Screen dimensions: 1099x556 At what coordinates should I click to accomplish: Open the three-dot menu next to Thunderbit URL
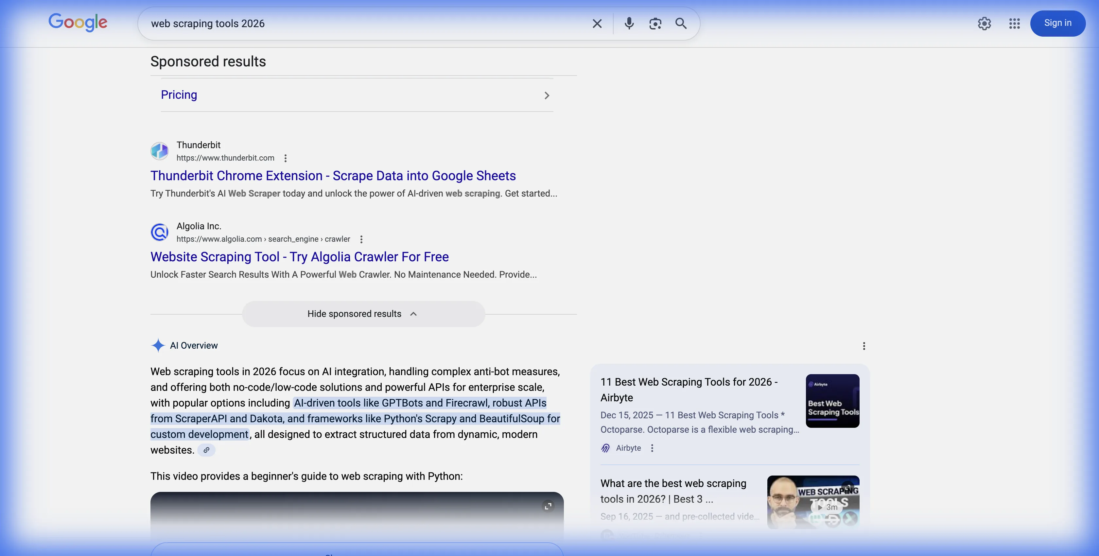pyautogui.click(x=285, y=158)
